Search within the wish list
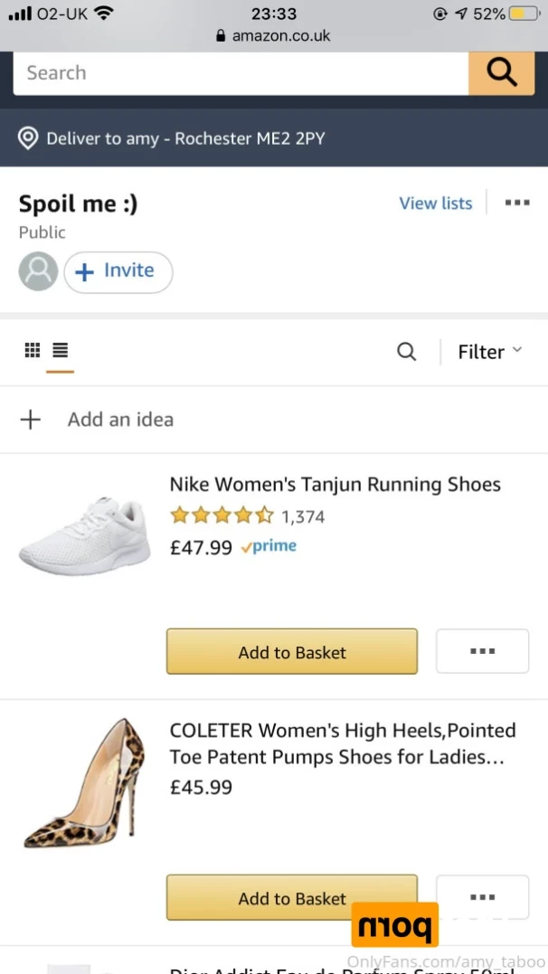 click(x=407, y=352)
